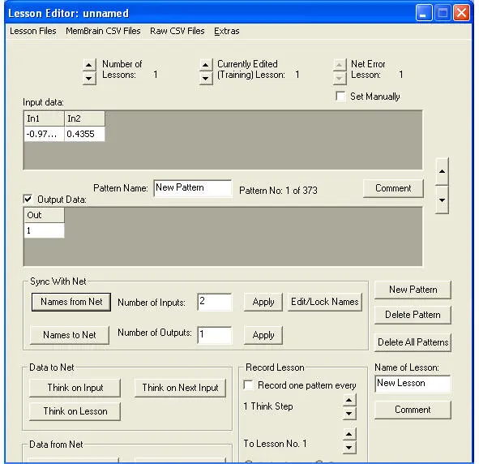This screenshot has width=479, height=464.
Task: Decrease To Lesson No. value arrow
Action: click(x=349, y=448)
